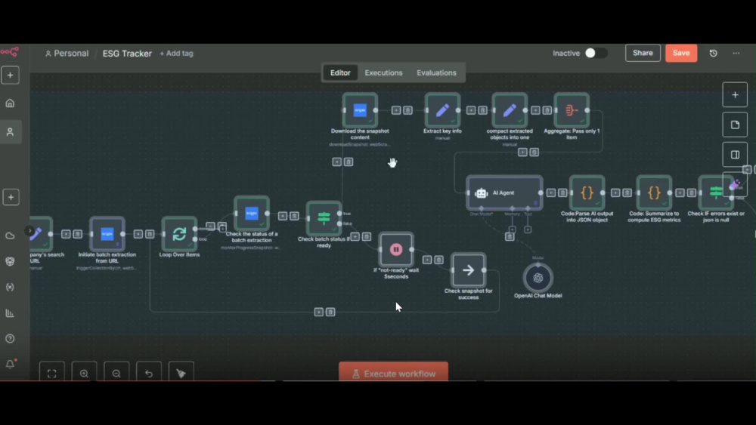This screenshot has width=756, height=425.
Task: Open compact extracted objects into one node
Action: point(509,110)
